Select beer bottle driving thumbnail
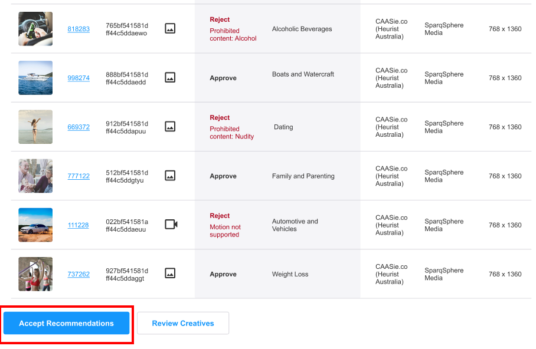This screenshot has width=536, height=349. tap(35, 29)
